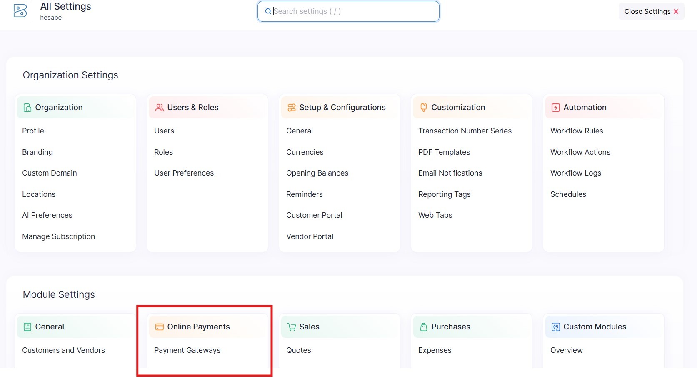Screen dimensions: 697x377
Task: Click the app logo icon beside All Settings
Action: pyautogui.click(x=20, y=11)
